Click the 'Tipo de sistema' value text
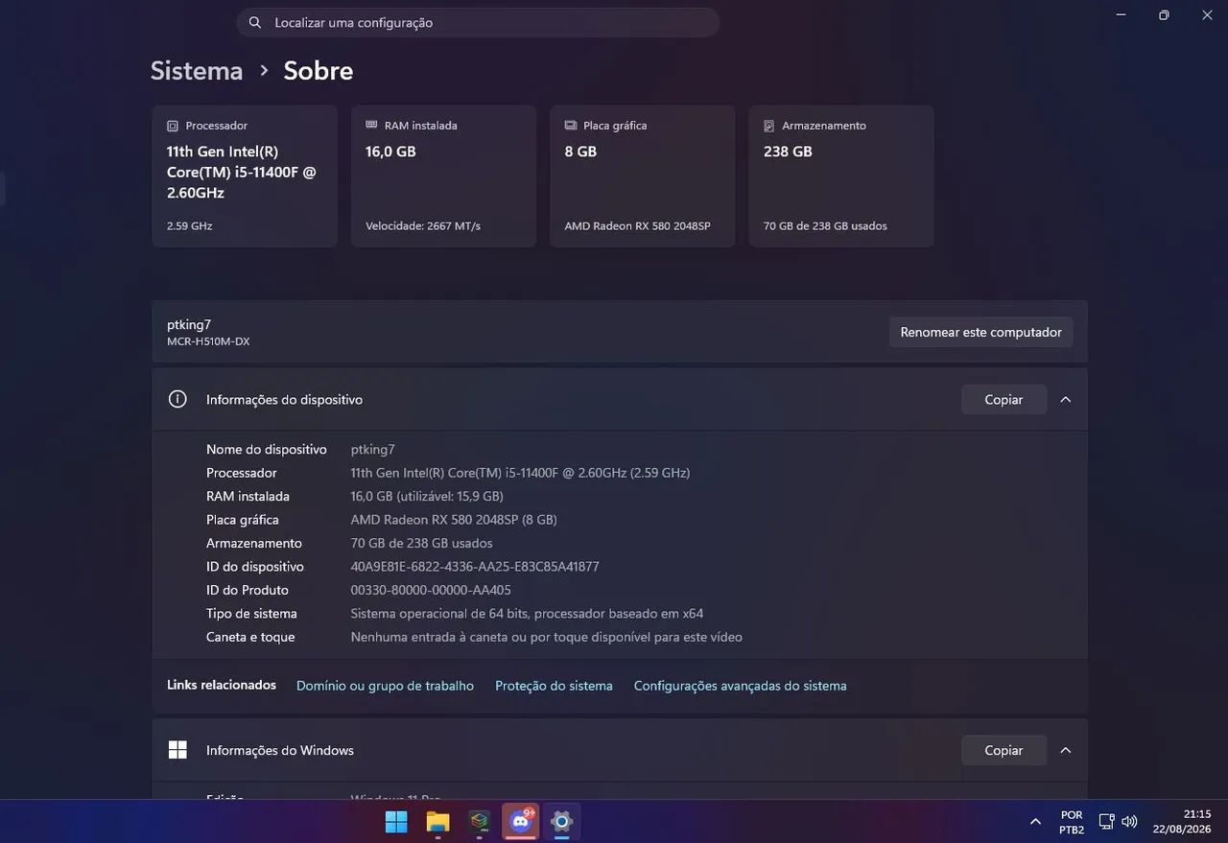1228x843 pixels. [527, 614]
